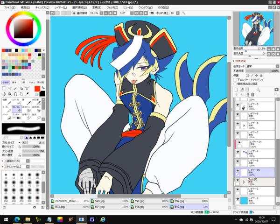This screenshot has height=224, width=280.
Task: Adjust the layer opacity slider
Action: pyautogui.click(x=262, y=71)
